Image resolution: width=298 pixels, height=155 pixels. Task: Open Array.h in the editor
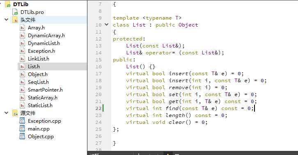click(36, 28)
